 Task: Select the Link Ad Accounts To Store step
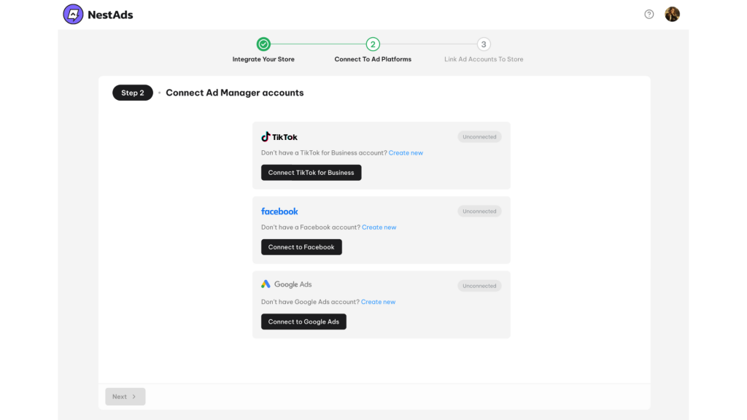pyautogui.click(x=484, y=59)
